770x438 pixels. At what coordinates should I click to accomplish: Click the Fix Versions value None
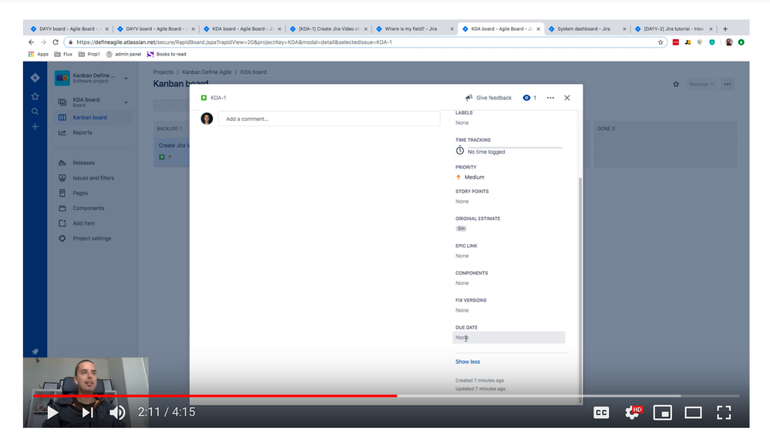462,310
